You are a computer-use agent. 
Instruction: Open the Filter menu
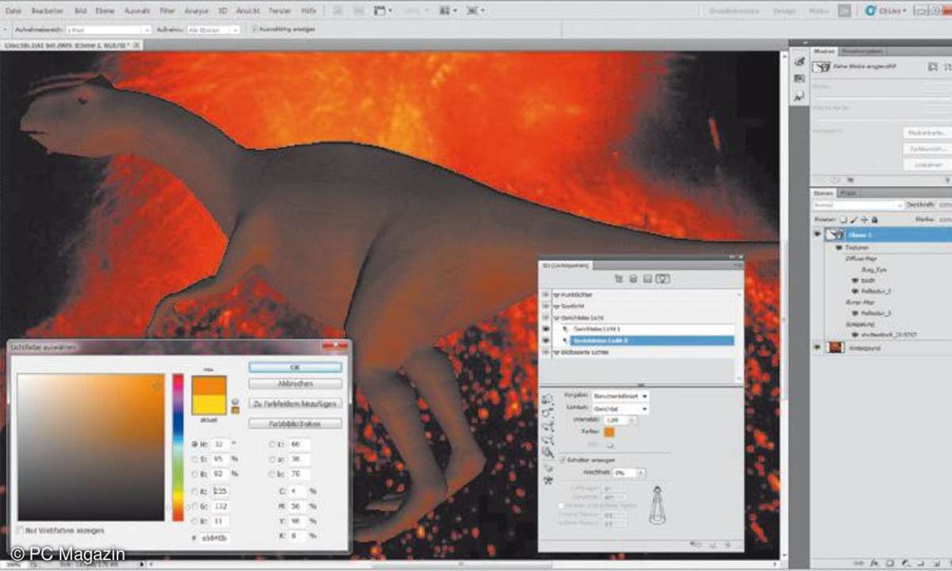click(x=167, y=11)
